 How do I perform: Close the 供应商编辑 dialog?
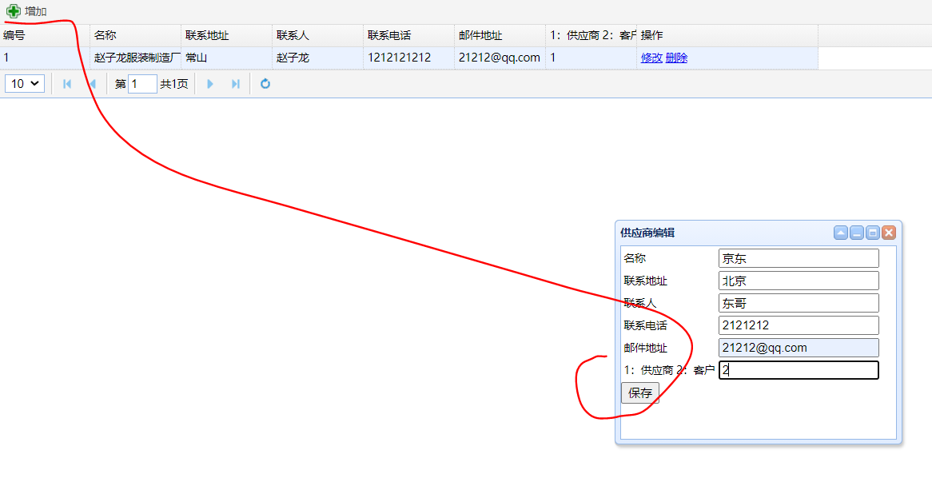tap(889, 233)
